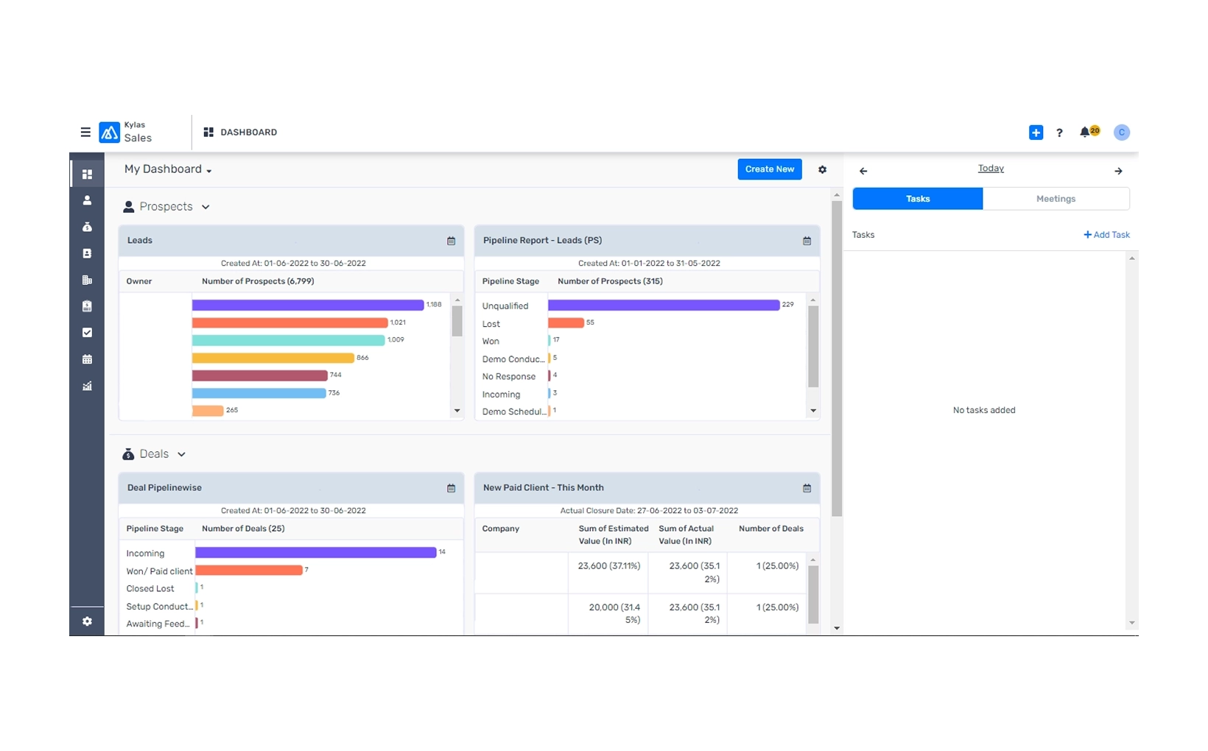The width and height of the screenshot is (1208, 751).
Task: Open date filter on Deal Pipelinewise widget
Action: pos(451,488)
